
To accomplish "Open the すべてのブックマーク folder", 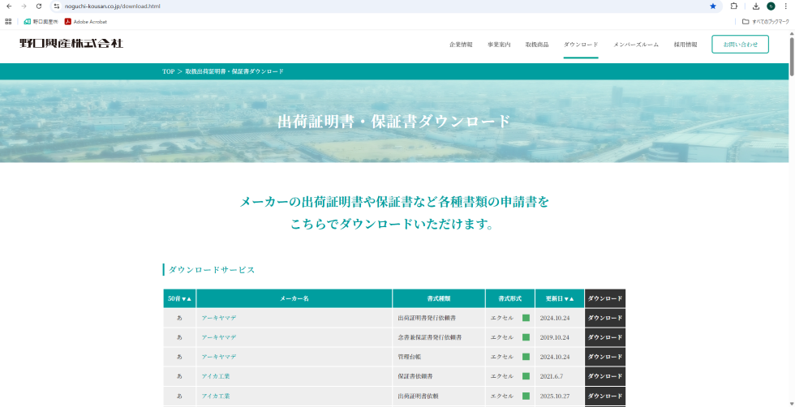I will 764,22.
